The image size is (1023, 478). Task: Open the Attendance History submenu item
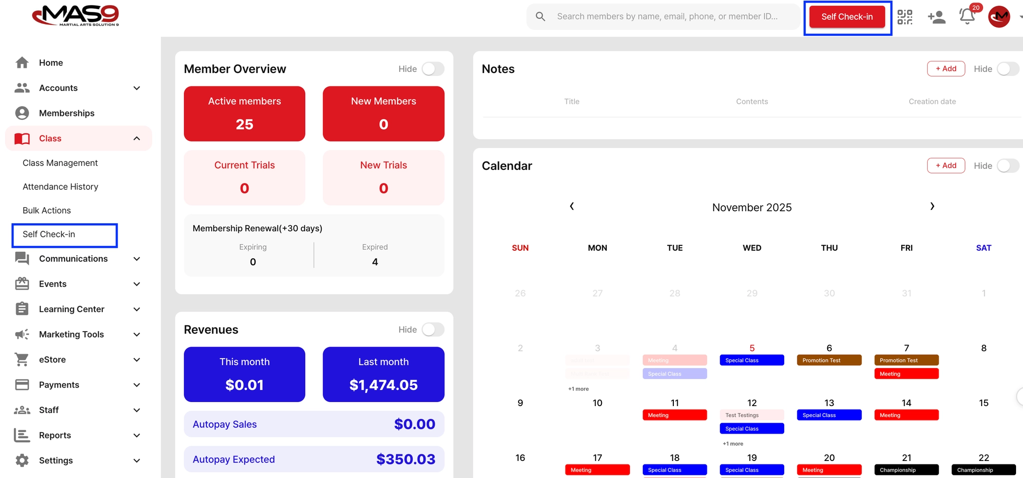(60, 187)
